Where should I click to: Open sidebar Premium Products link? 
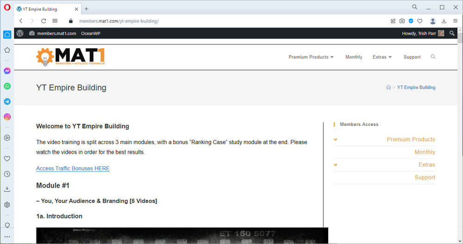411,139
